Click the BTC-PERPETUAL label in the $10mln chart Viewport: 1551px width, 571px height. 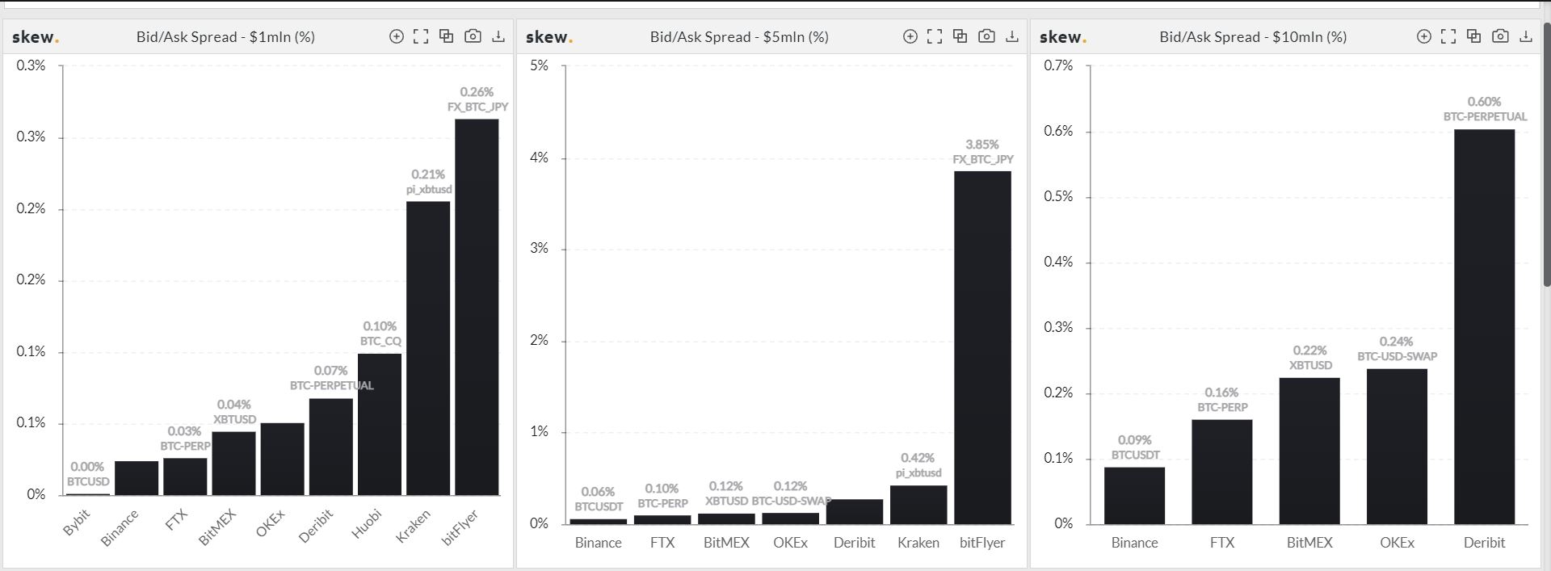pos(1486,117)
